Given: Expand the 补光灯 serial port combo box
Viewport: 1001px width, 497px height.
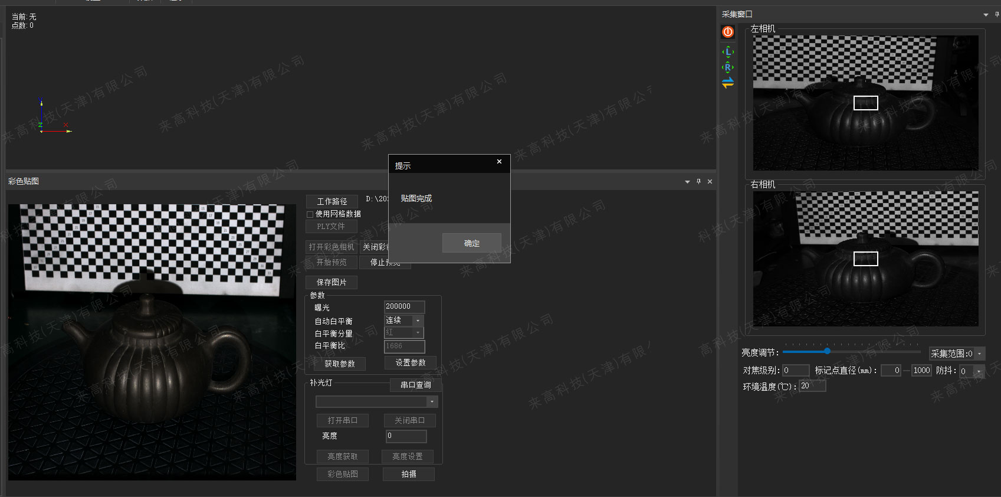Looking at the screenshot, I should [x=432, y=402].
